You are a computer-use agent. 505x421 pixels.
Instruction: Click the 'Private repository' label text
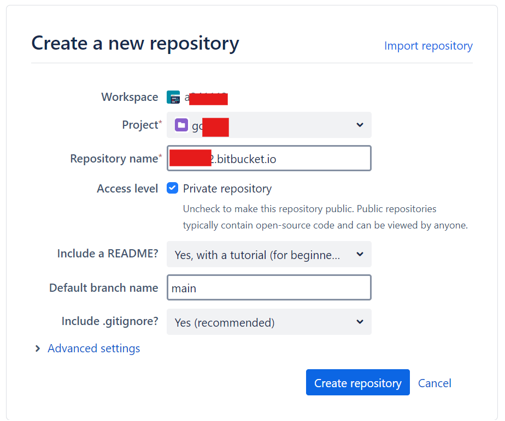click(227, 189)
